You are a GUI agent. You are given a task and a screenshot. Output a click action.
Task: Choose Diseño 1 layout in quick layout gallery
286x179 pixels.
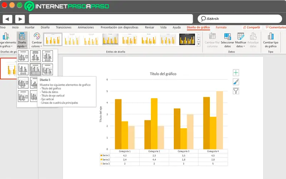coord(23,56)
